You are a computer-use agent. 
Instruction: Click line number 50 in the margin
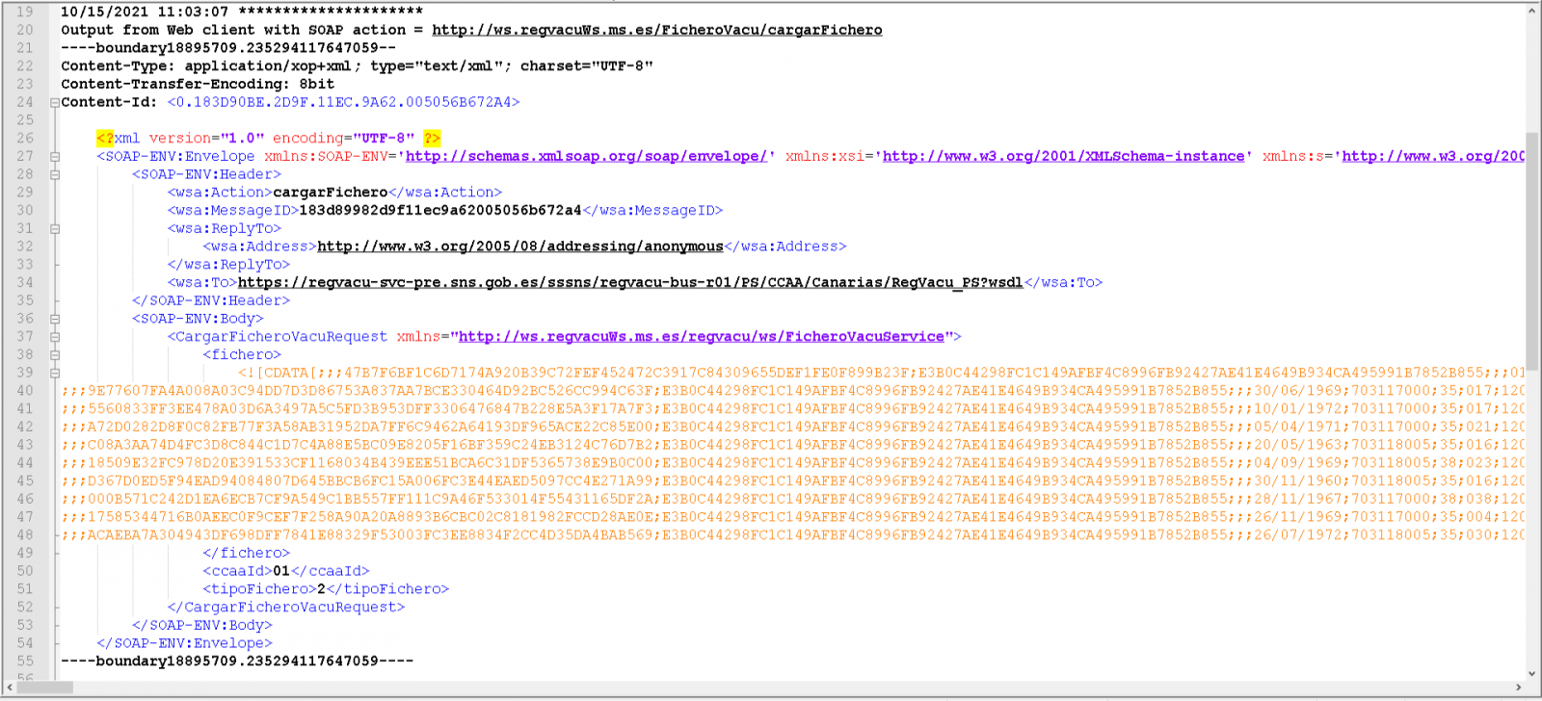pos(25,571)
